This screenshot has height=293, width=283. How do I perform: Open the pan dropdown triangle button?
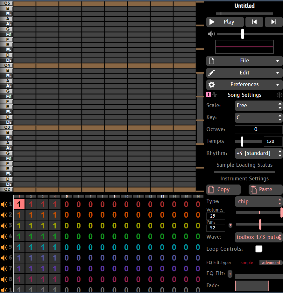(x=230, y=225)
